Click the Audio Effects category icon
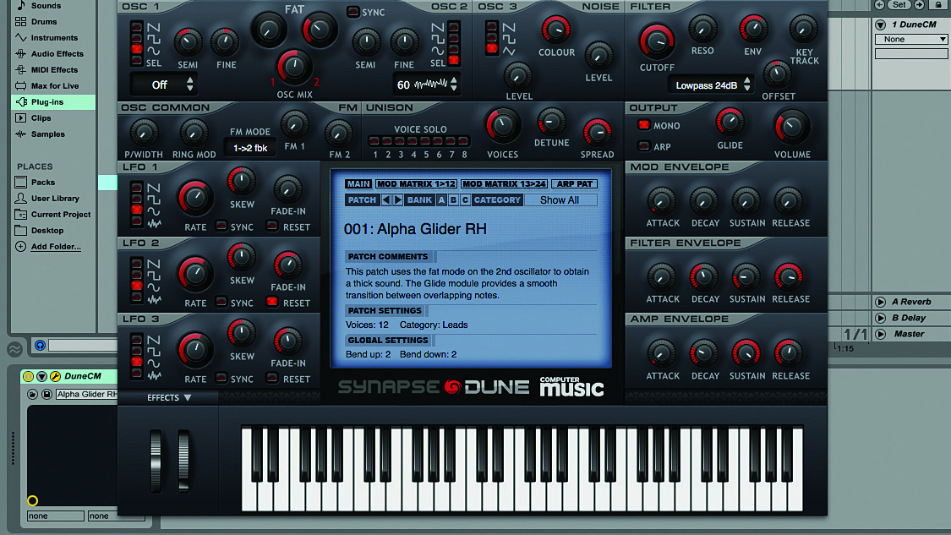Viewport: 951px width, 535px height. coord(20,53)
